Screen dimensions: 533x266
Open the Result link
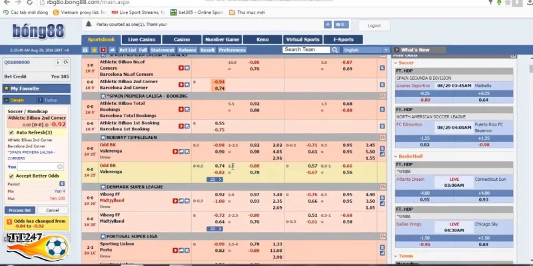207,50
